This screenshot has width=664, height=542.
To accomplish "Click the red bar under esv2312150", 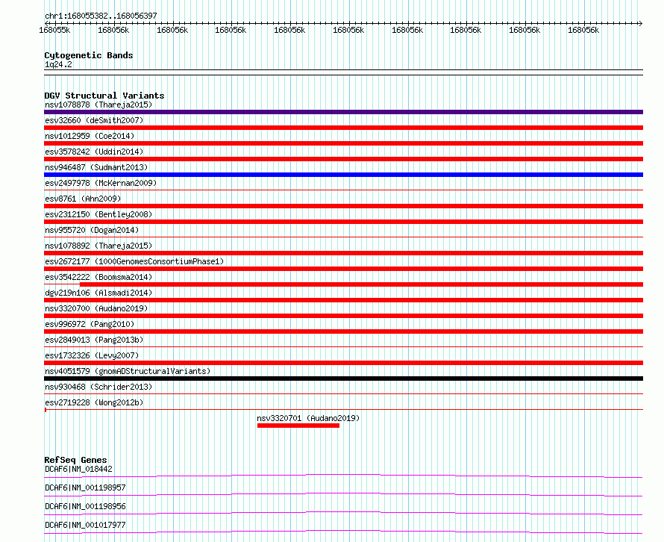I will (x=343, y=222).
